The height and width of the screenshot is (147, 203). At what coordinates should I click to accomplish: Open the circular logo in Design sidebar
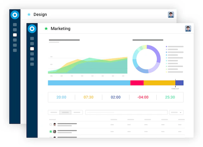pyautogui.click(x=15, y=15)
